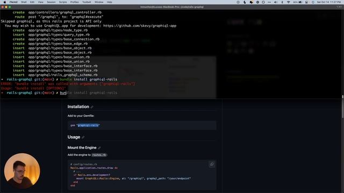Viewport: 344px width, 193px height.
Task: Click the node_type.rb terminal line
Action: [50, 30]
